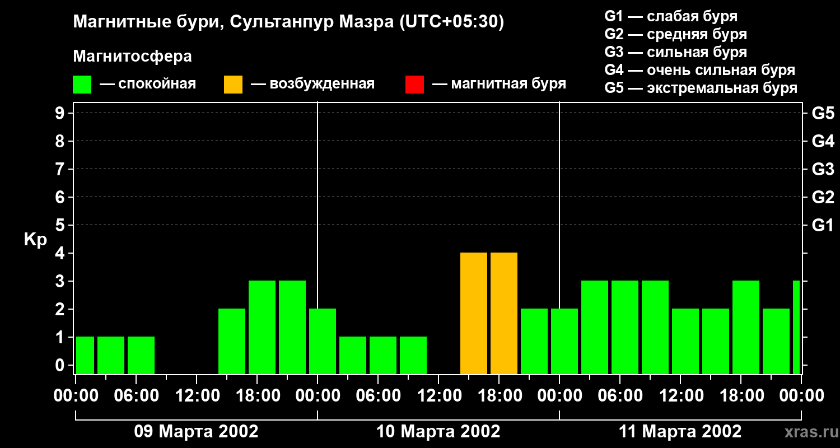840x448 pixels.
Task: Click the 'G5' label on the right axis
Action: tap(823, 114)
